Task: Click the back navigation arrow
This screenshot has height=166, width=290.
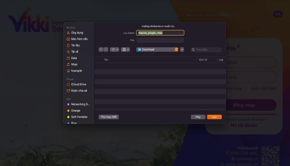Action: point(101,49)
